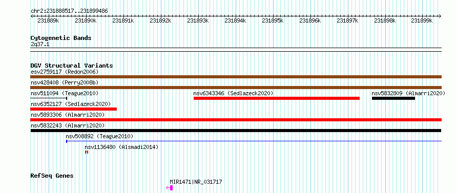The width and height of the screenshot is (456, 193).
Task: Open the MIR1471|NR_031717 gene label
Action: click(196, 182)
